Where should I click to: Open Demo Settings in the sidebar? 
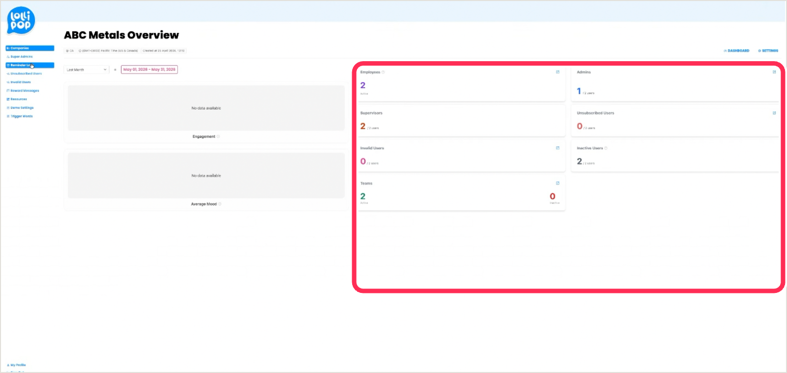20,107
